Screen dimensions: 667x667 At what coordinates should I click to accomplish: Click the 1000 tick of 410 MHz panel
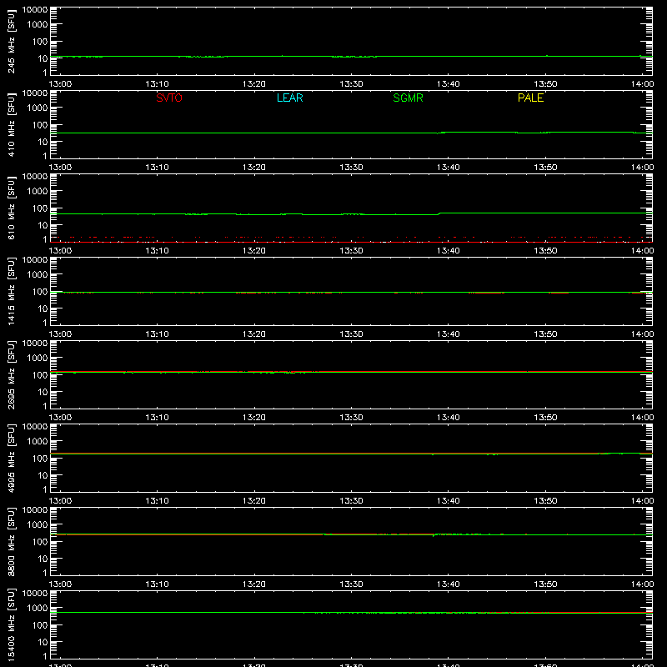38,108
